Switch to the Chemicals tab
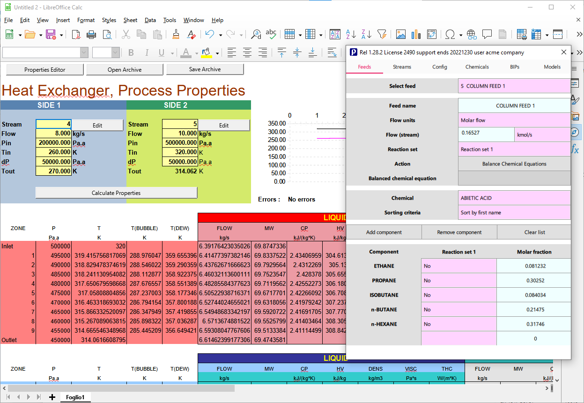 (477, 67)
